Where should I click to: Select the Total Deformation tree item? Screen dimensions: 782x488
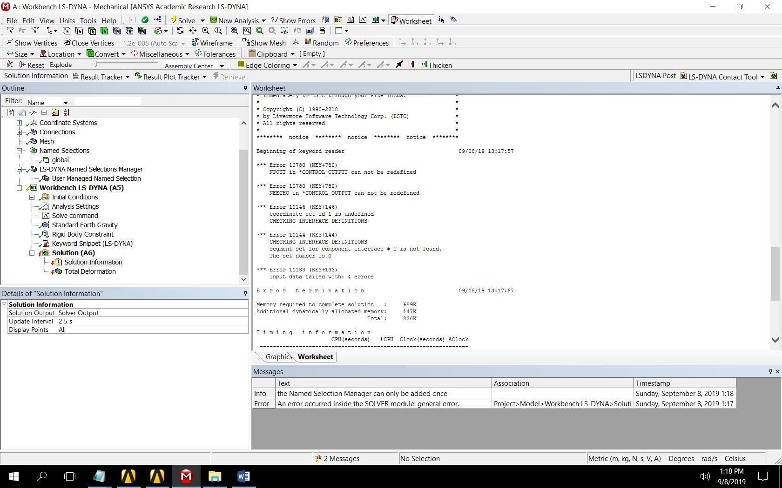click(90, 271)
